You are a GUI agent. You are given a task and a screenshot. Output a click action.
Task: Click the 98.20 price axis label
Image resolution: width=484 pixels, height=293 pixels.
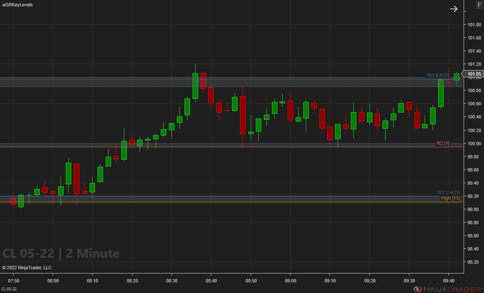pos(474,262)
